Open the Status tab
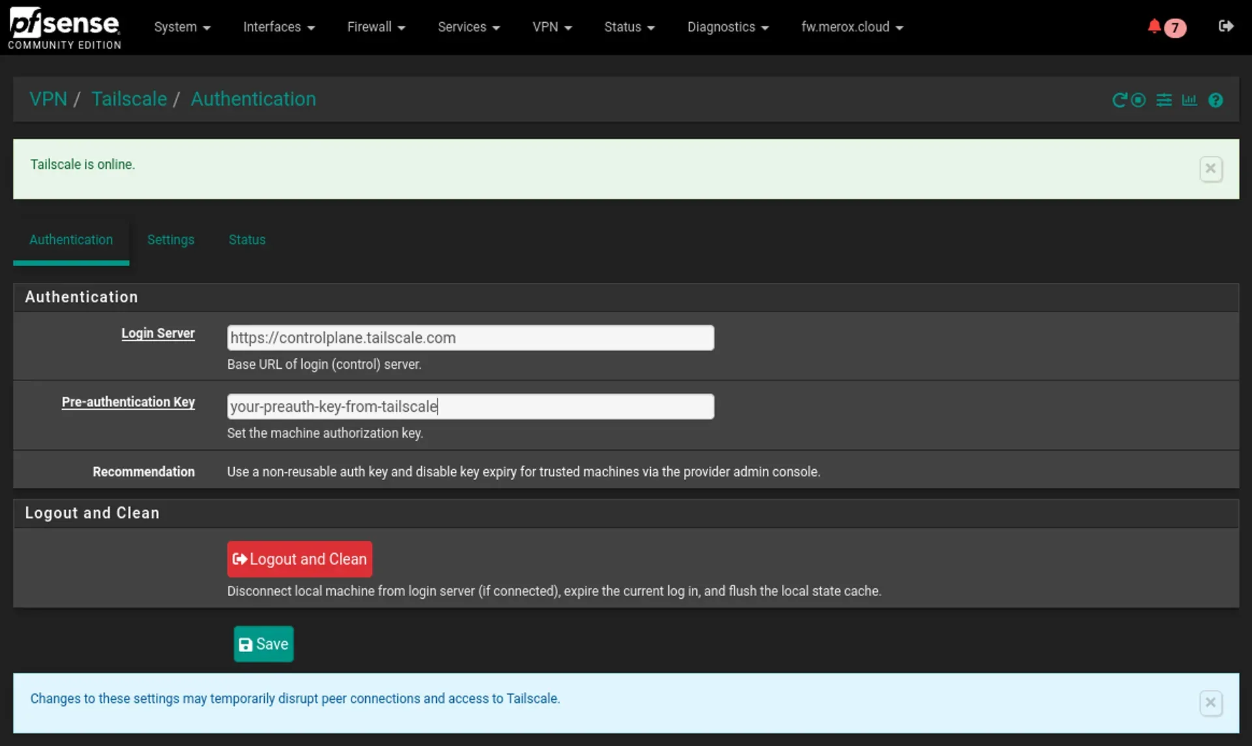The width and height of the screenshot is (1252, 746). 246,240
